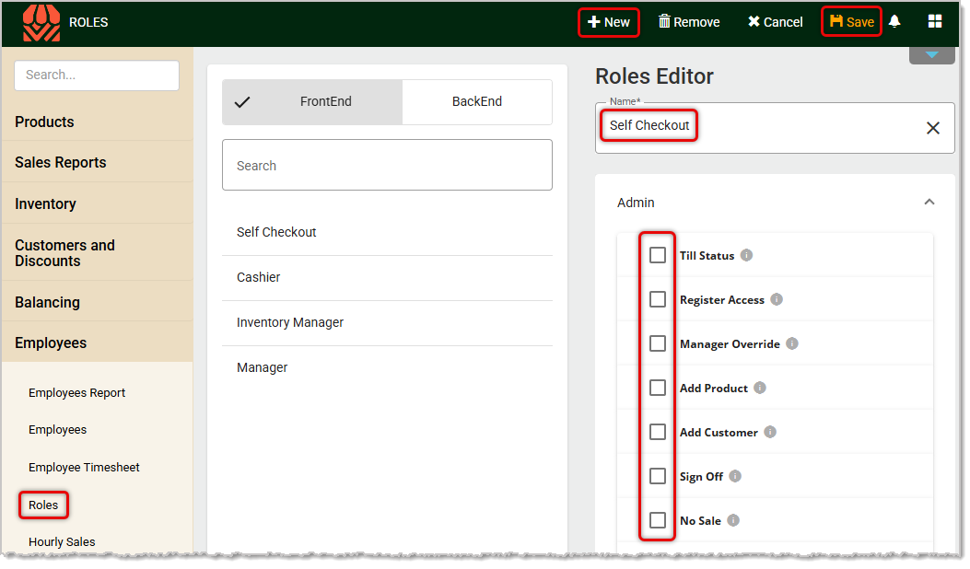Click the No Sale info icon
Image resolution: width=970 pixels, height=569 pixels.
pyautogui.click(x=733, y=521)
